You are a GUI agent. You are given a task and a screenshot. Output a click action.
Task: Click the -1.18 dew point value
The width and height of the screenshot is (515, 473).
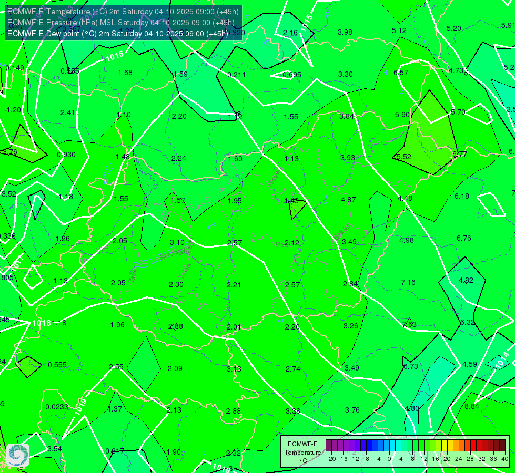64,197
